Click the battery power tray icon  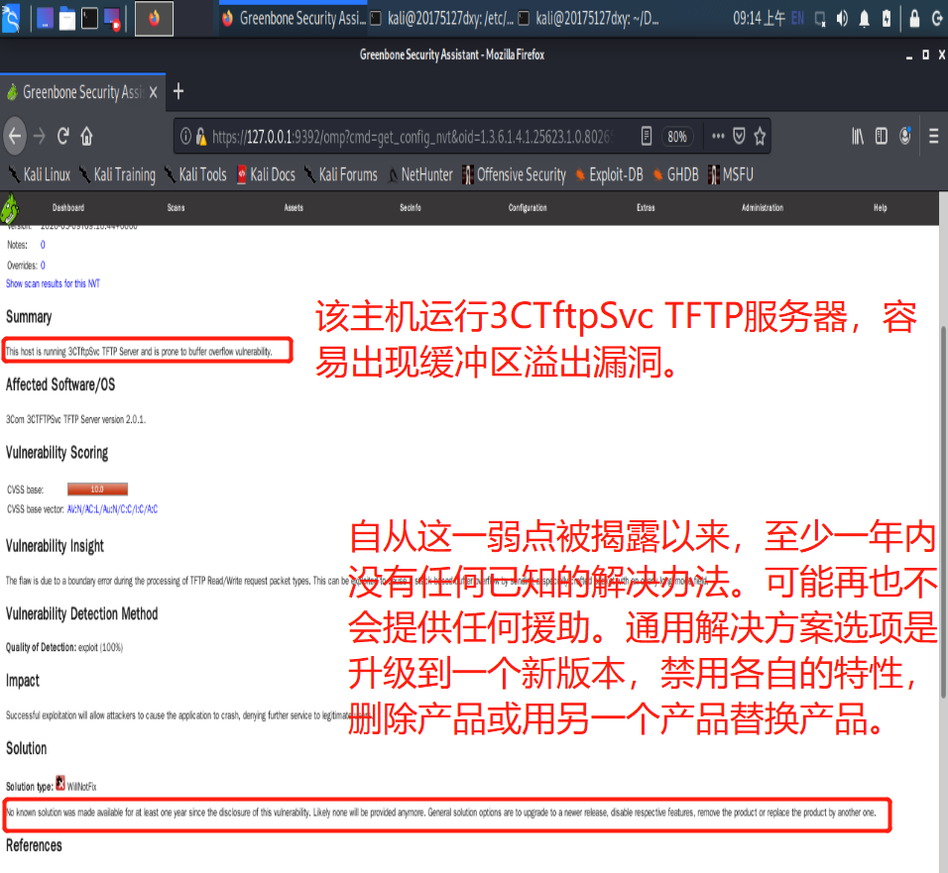[x=887, y=19]
